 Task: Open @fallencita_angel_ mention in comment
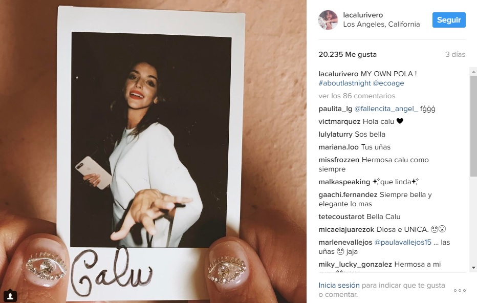coord(386,109)
